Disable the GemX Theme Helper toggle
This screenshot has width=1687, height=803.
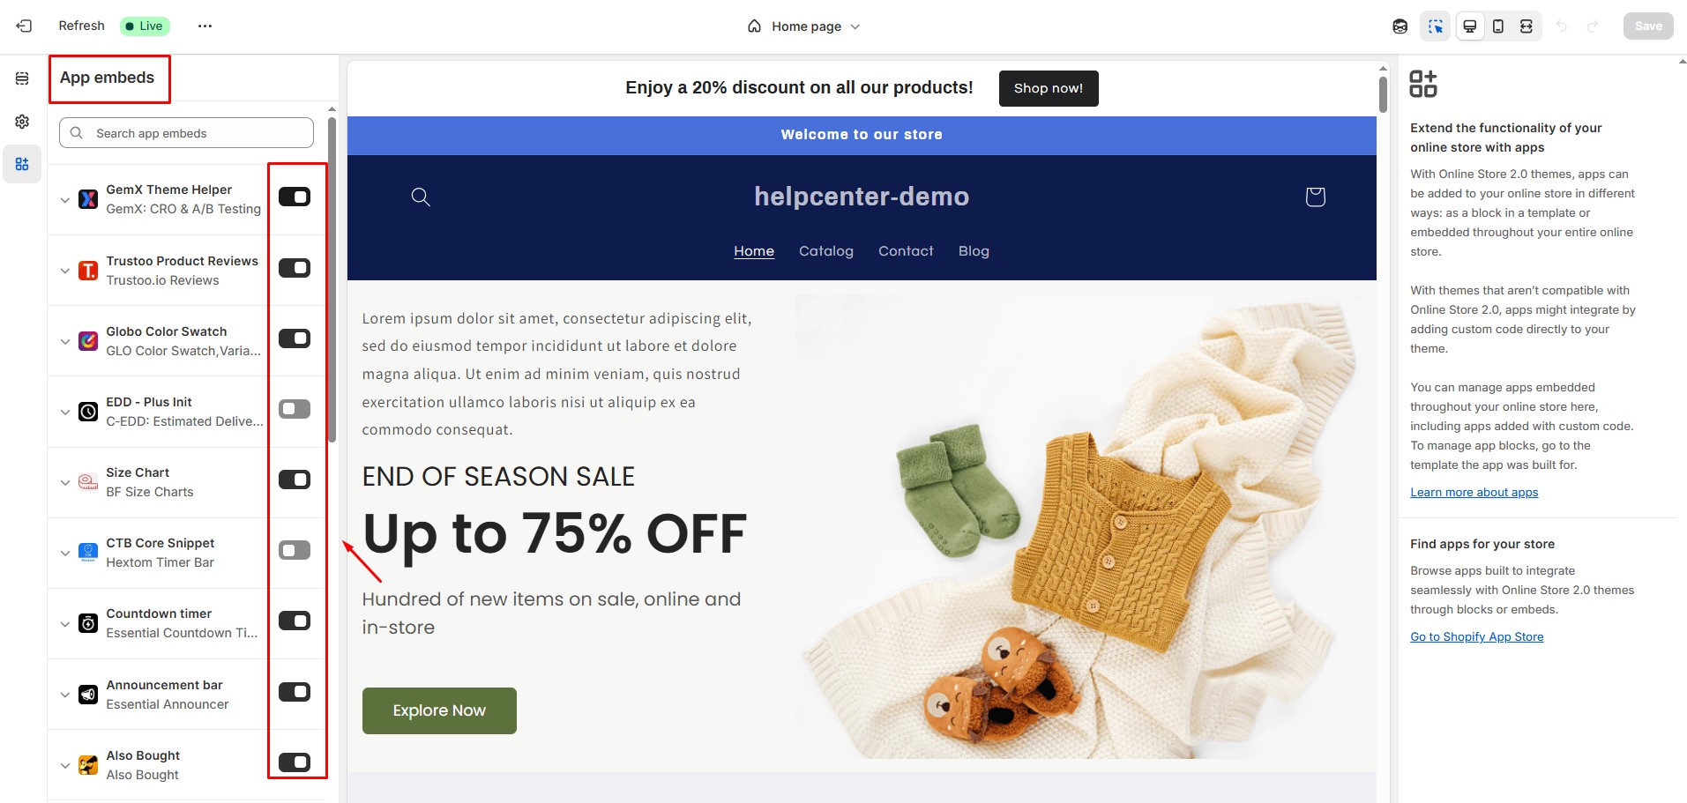[295, 197]
